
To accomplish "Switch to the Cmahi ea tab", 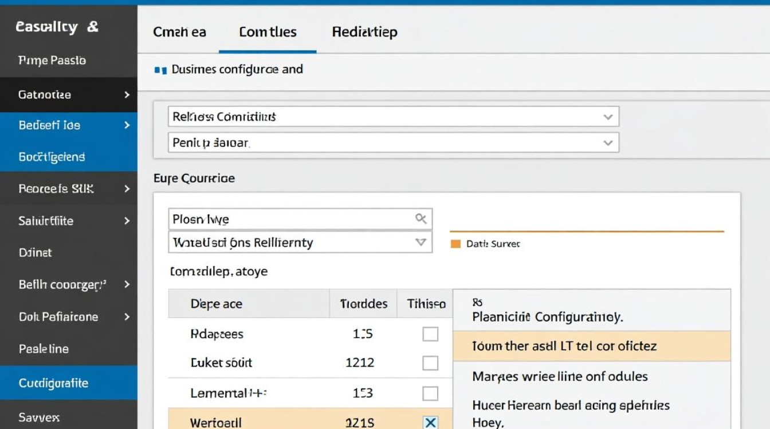I will 179,32.
